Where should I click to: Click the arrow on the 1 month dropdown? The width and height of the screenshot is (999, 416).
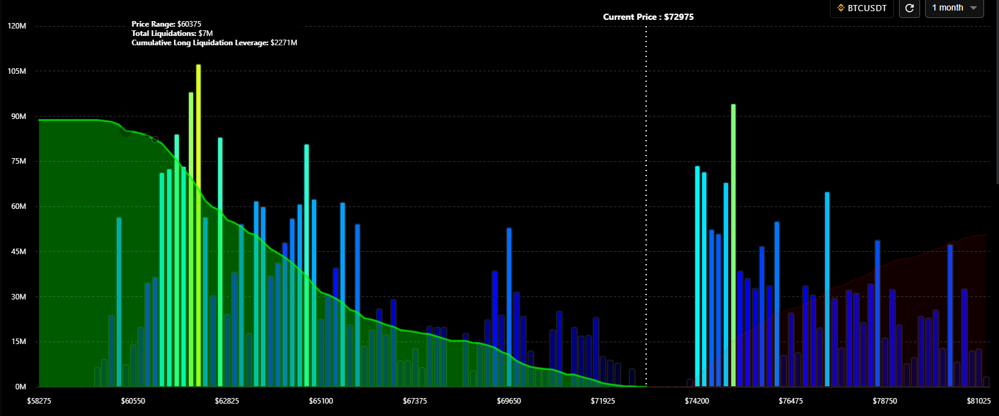pyautogui.click(x=974, y=8)
